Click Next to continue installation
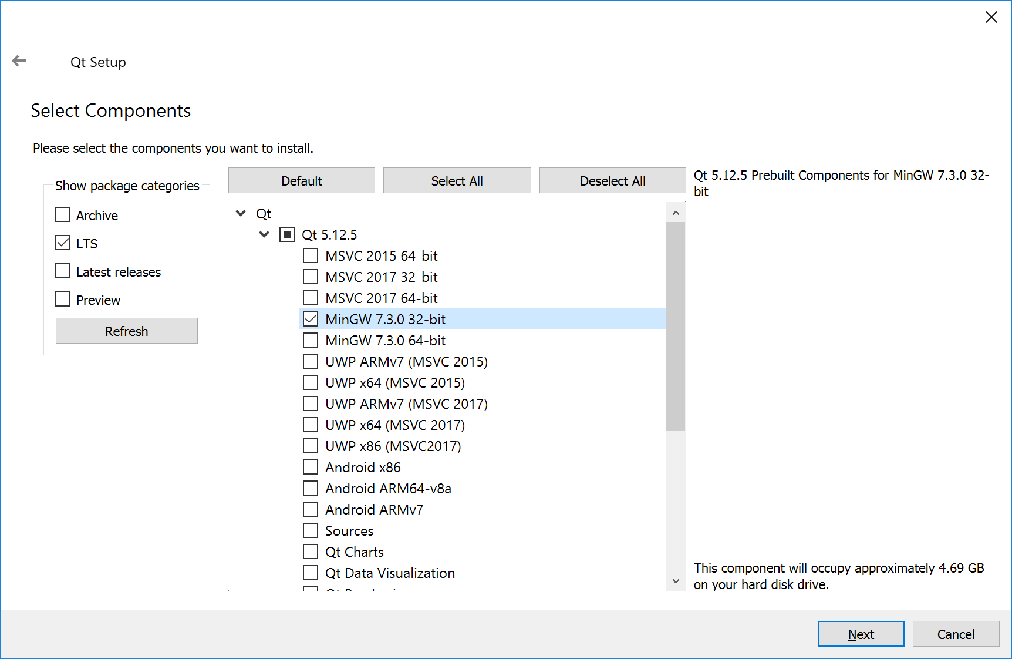Viewport: 1012px width, 659px height. pos(861,634)
